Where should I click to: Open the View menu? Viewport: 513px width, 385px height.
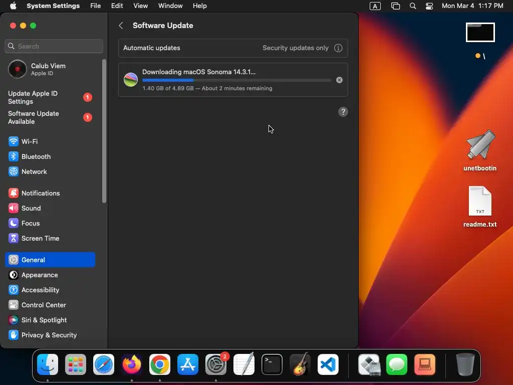tap(140, 6)
